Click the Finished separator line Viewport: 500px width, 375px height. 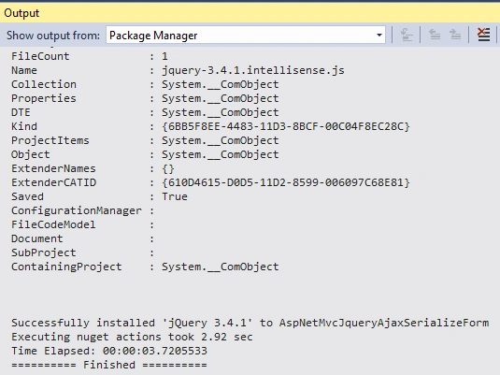coord(109,365)
